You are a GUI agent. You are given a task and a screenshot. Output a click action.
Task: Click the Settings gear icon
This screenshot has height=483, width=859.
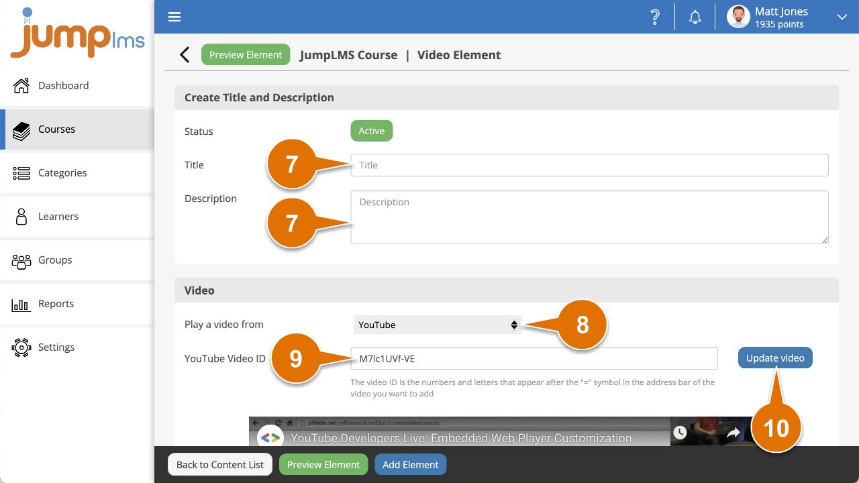point(21,347)
